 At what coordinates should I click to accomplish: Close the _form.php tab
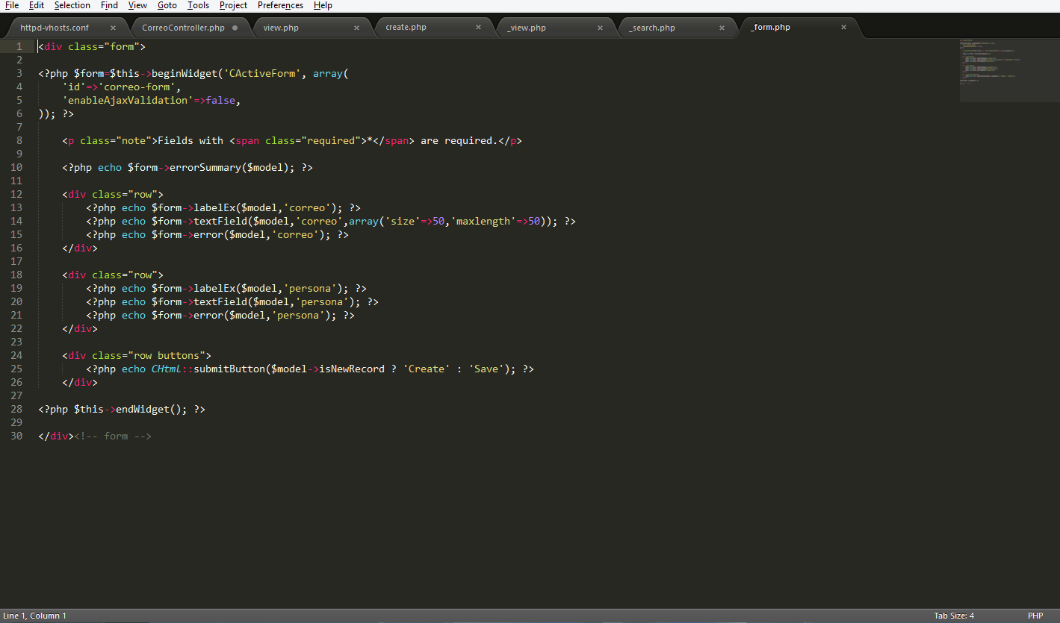tap(843, 27)
